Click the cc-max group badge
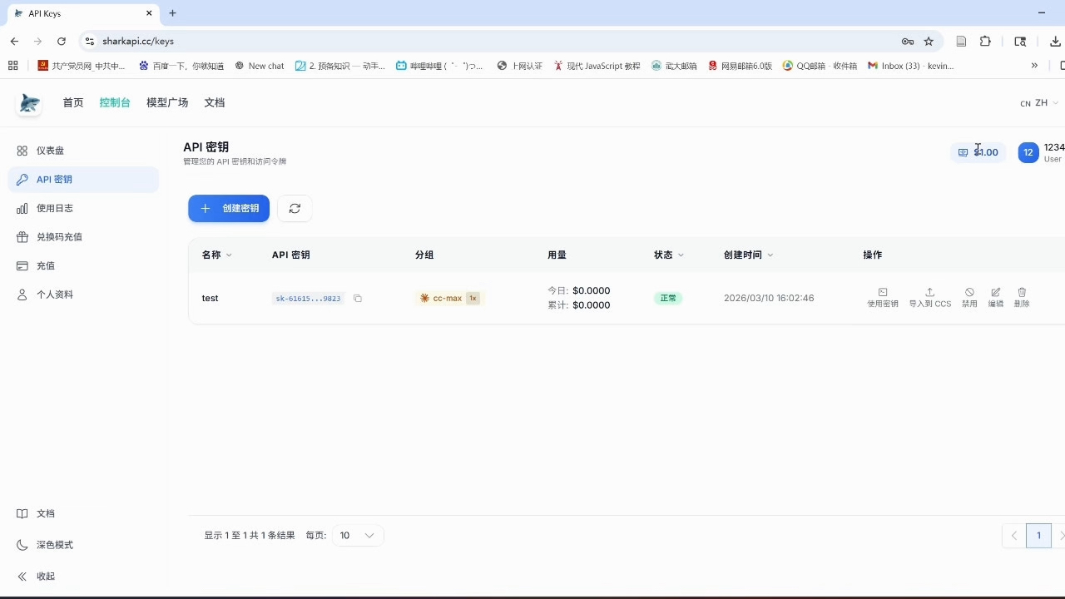Image resolution: width=1065 pixels, height=599 pixels. pos(449,298)
